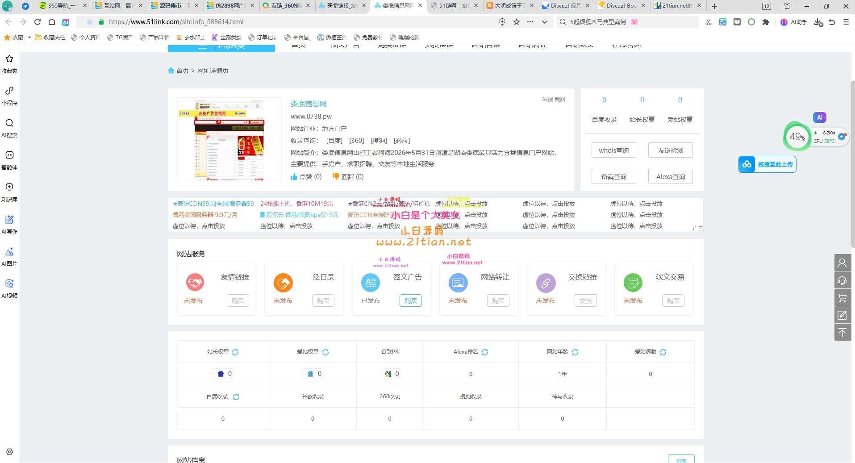Expand the 收藏 bookmarks dropdown arrow
The image size is (855, 463).
pos(29,38)
